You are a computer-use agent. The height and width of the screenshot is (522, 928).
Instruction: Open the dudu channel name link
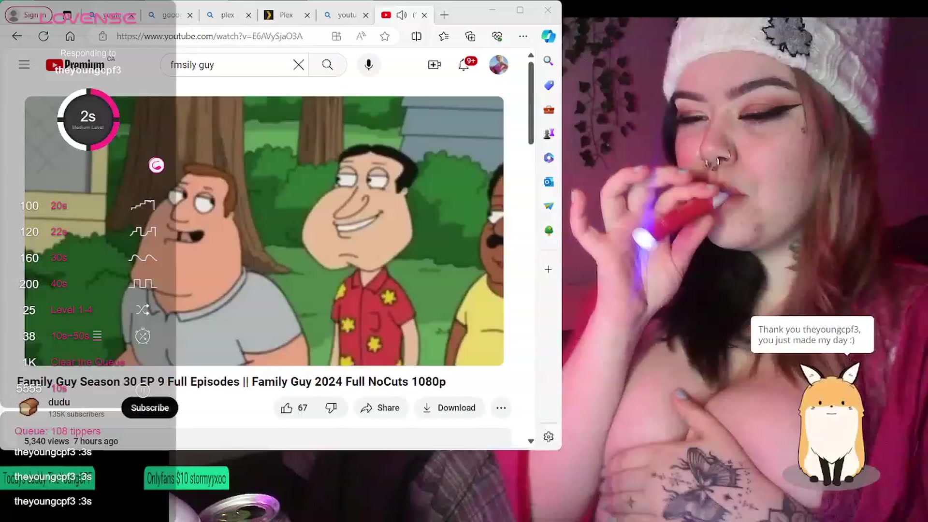pos(59,402)
